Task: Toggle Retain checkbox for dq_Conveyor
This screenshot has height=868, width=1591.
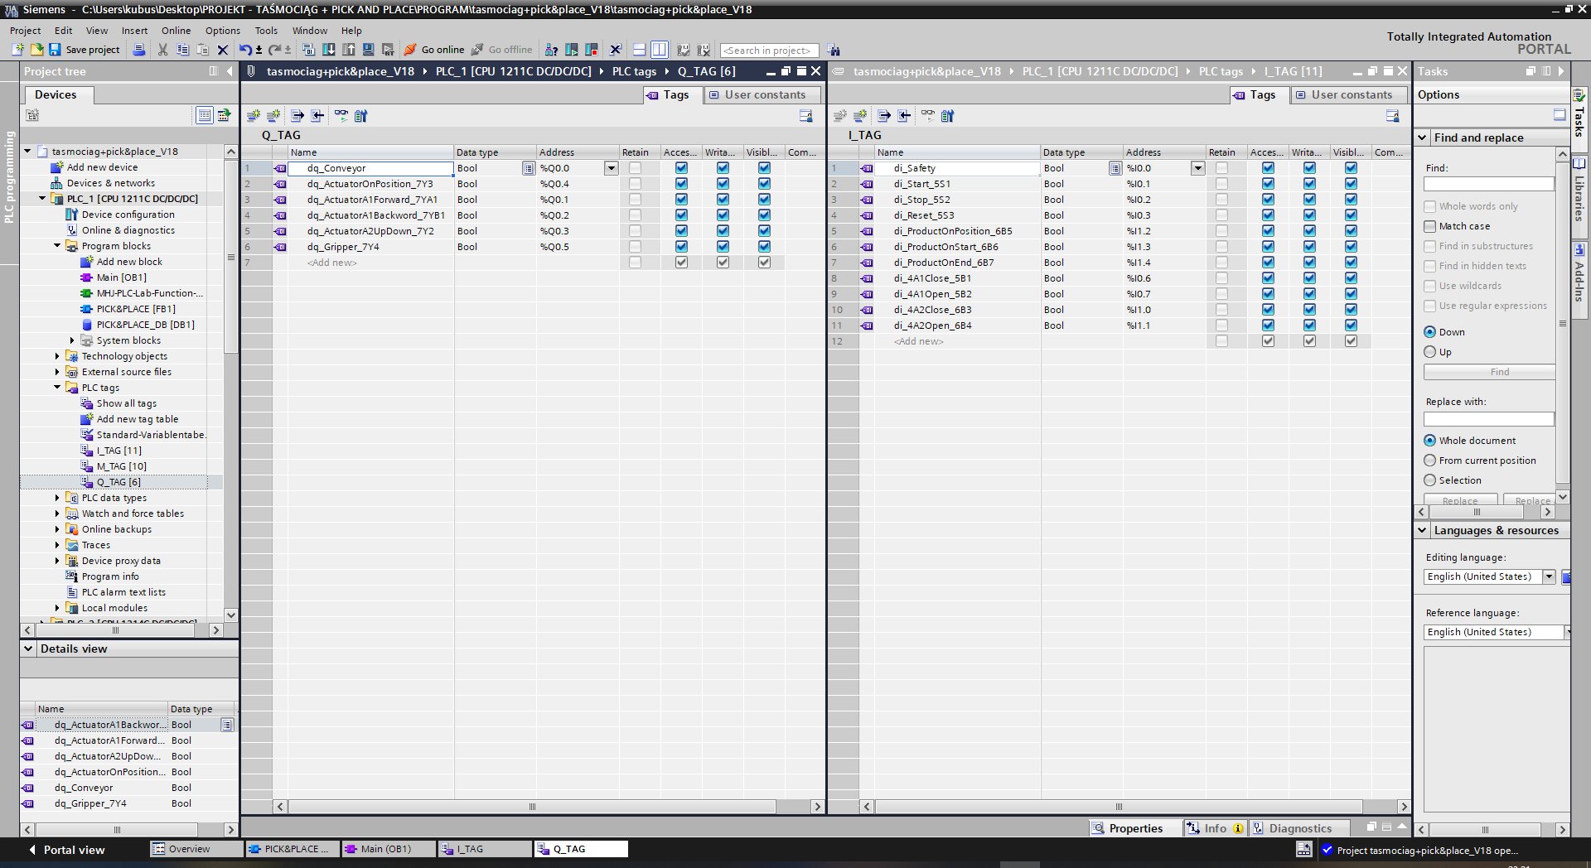Action: pos(635,168)
